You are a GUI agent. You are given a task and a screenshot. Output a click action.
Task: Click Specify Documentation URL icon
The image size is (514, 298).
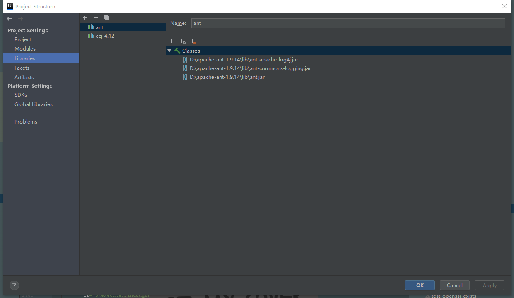click(x=182, y=41)
